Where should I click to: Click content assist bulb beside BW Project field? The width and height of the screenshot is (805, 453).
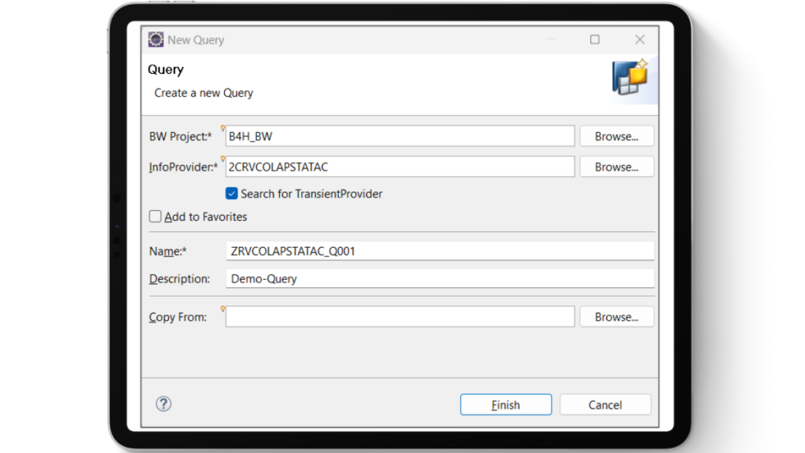click(223, 128)
